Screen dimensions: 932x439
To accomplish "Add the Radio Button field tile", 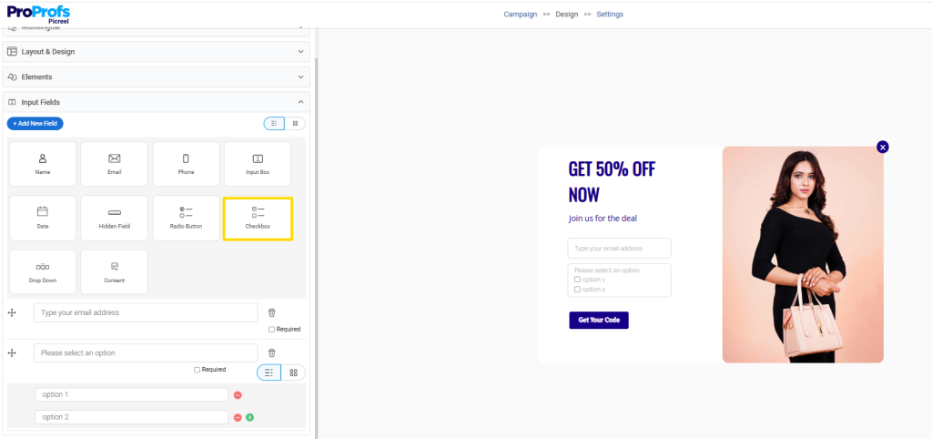I will pyautogui.click(x=186, y=219).
